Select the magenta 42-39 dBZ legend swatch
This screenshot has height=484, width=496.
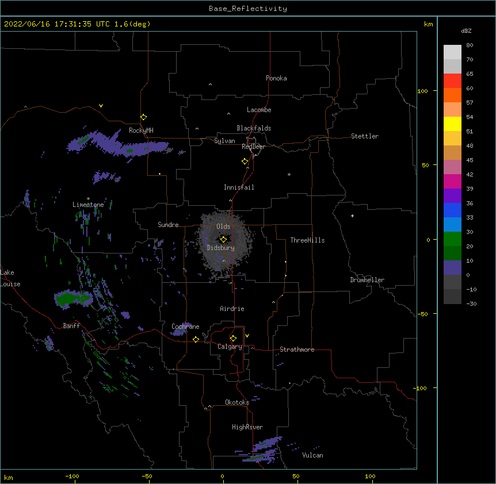[452, 181]
